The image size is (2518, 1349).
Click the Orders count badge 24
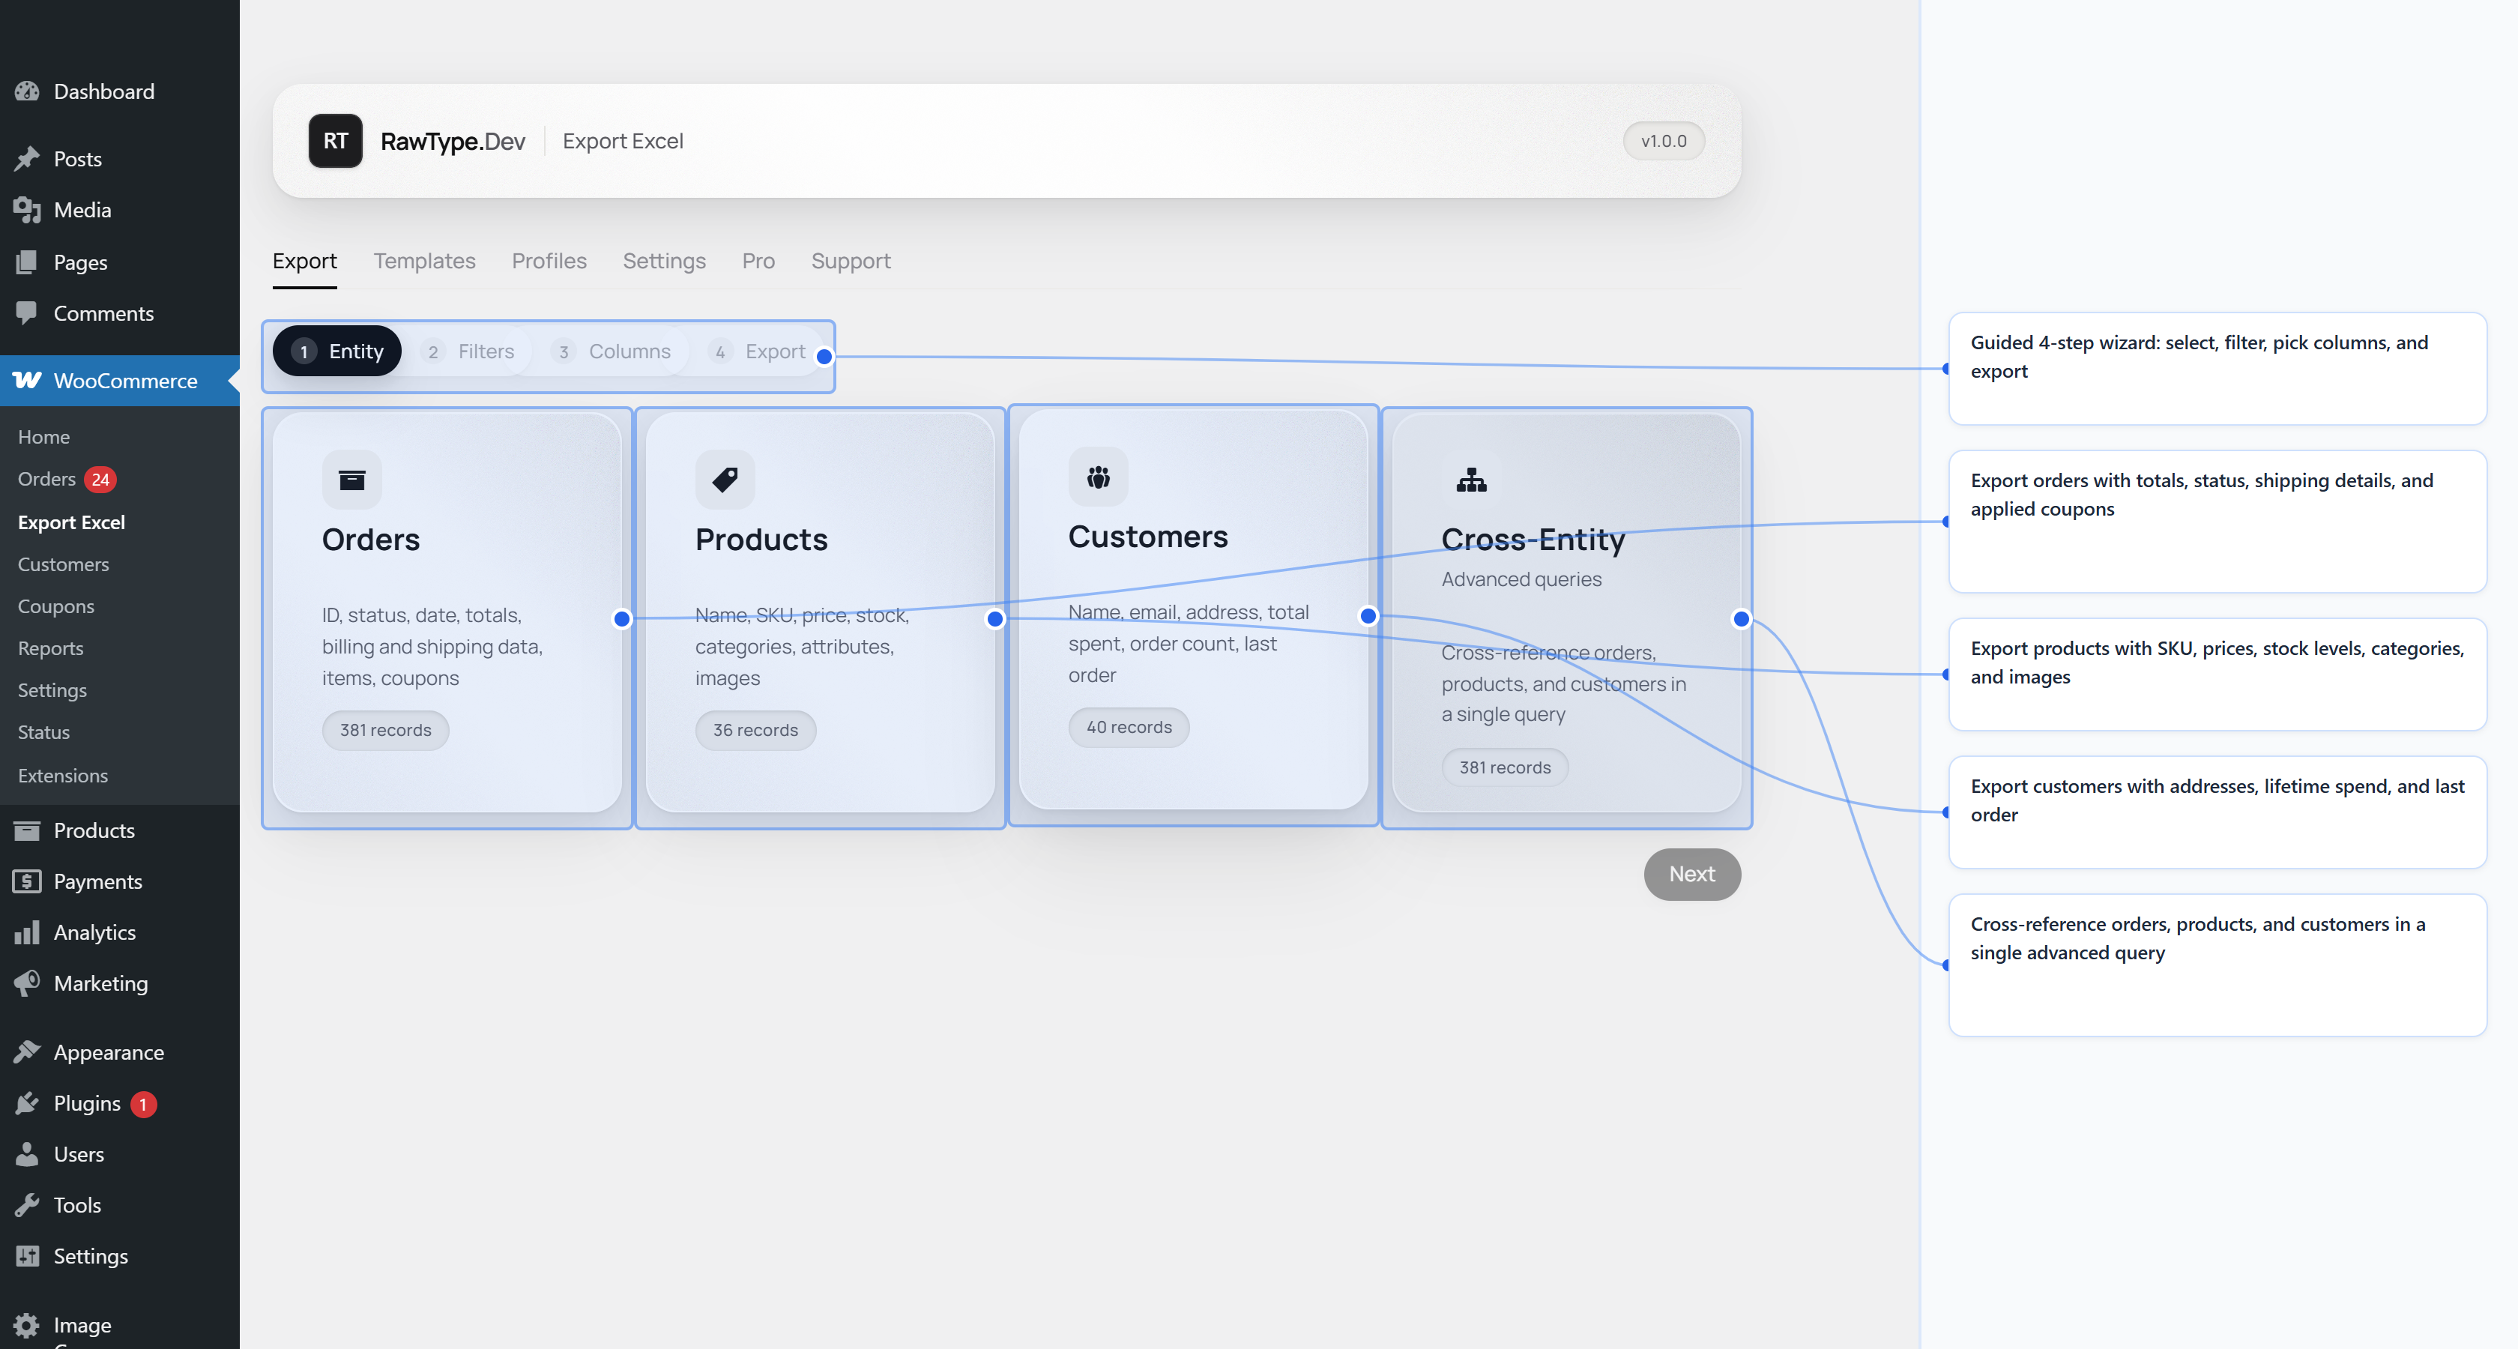point(100,479)
